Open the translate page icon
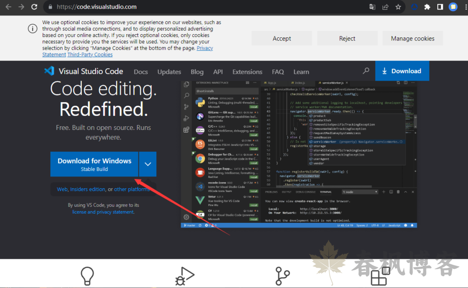The height and width of the screenshot is (288, 468). coord(372,7)
